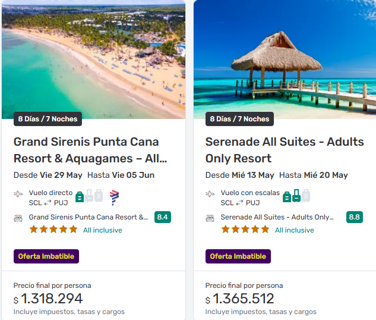Click the airplane icon in Serenade card
376x320 pixels.
point(210,194)
